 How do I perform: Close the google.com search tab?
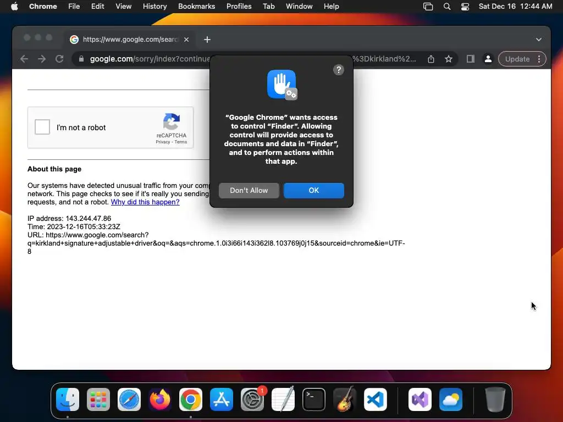click(x=186, y=40)
